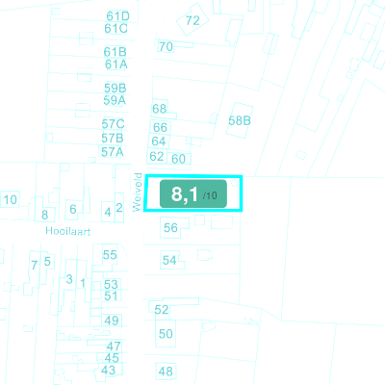Click the Weiveld street label
Image resolution: width=385 pixels, height=385 pixels.
click(x=137, y=192)
